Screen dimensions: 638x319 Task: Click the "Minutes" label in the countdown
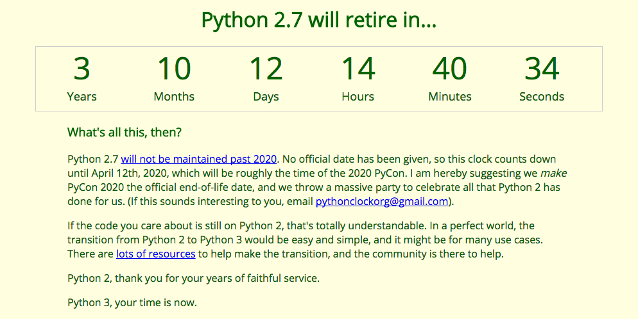[x=450, y=97]
